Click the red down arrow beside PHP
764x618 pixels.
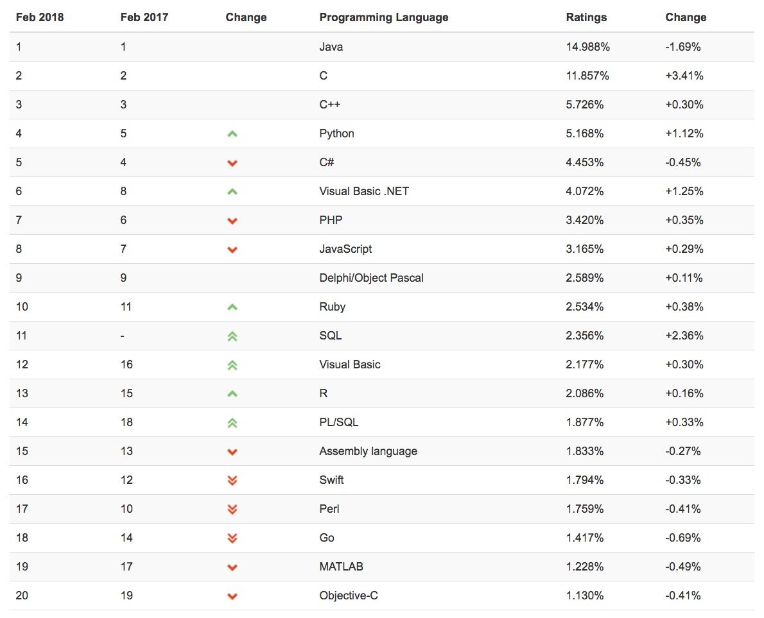(232, 221)
